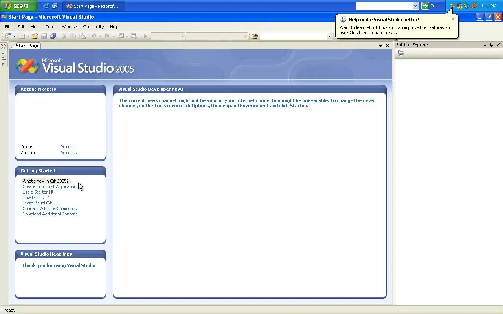503x314 pixels.
Task: Toggle Auto Hide pin on Solution Explorer
Action: (x=492, y=45)
